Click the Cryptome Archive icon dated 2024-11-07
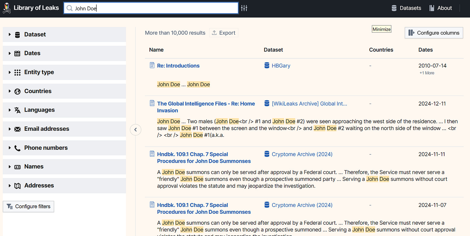 pyautogui.click(x=267, y=205)
